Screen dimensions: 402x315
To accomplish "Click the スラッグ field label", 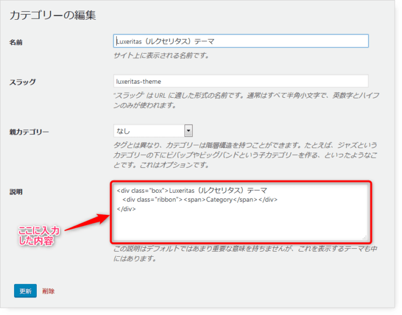I will coord(23,82).
